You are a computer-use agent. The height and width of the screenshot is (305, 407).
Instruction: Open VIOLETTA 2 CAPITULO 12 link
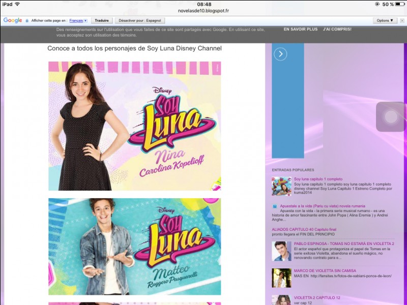click(317, 297)
